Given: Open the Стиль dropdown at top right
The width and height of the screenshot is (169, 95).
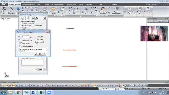Looking at the screenshot, I should pos(148,4).
